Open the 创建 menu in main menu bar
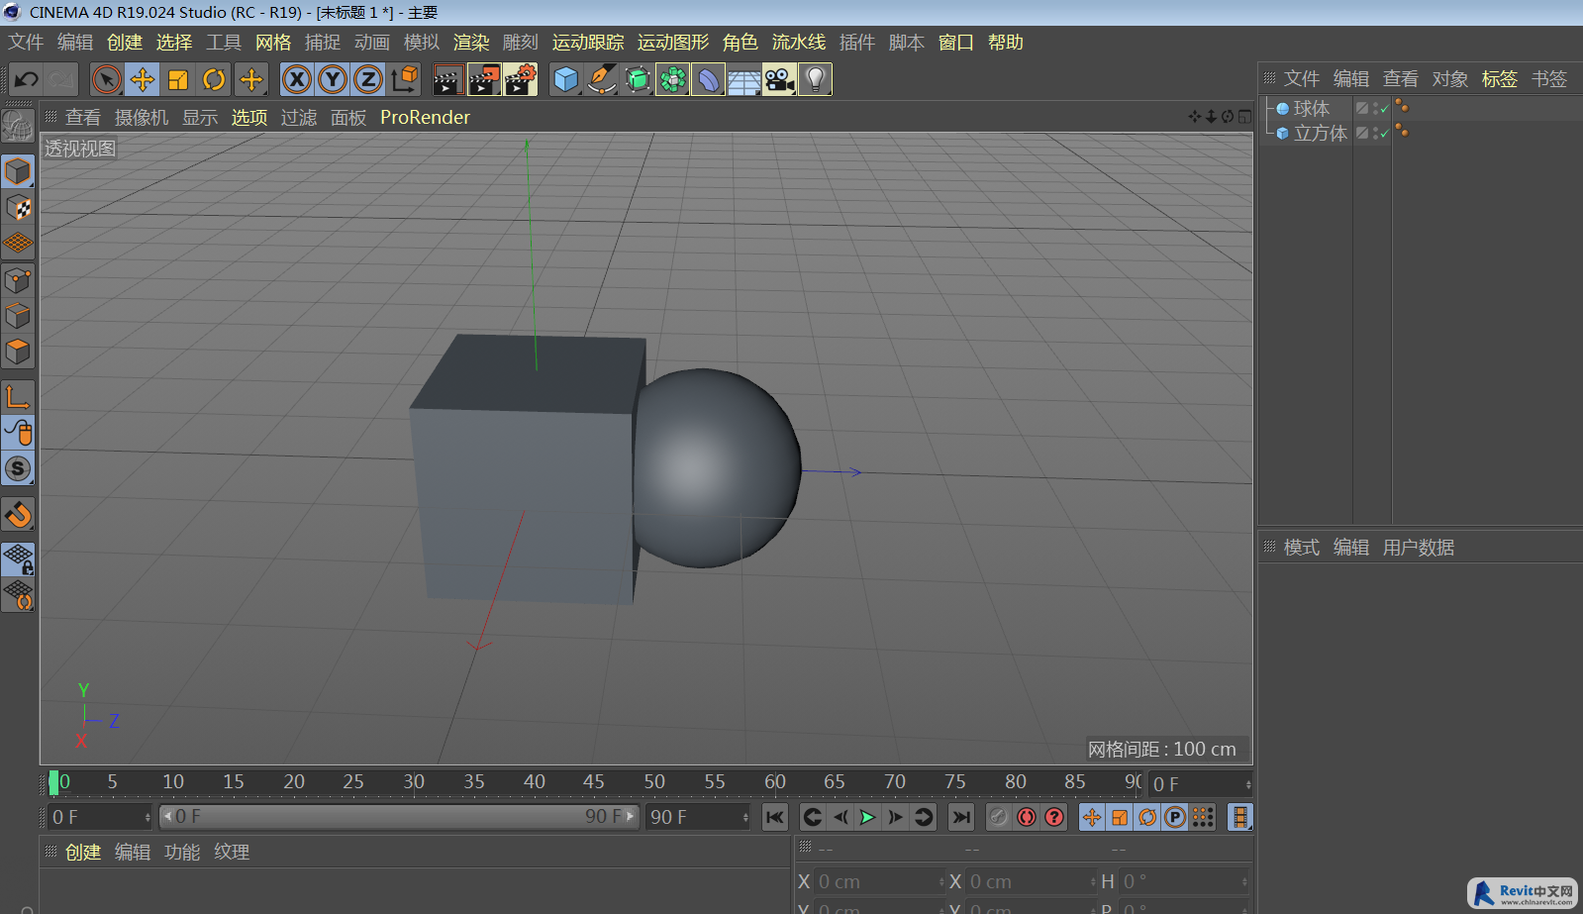The image size is (1583, 914). pos(125,42)
